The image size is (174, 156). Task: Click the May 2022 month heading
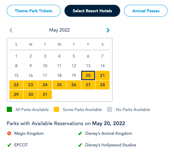point(60,30)
